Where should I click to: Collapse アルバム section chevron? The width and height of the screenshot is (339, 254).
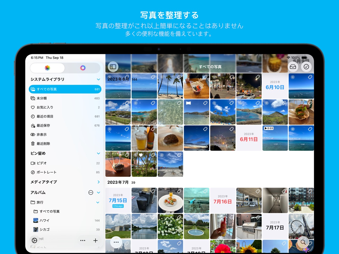click(x=98, y=192)
